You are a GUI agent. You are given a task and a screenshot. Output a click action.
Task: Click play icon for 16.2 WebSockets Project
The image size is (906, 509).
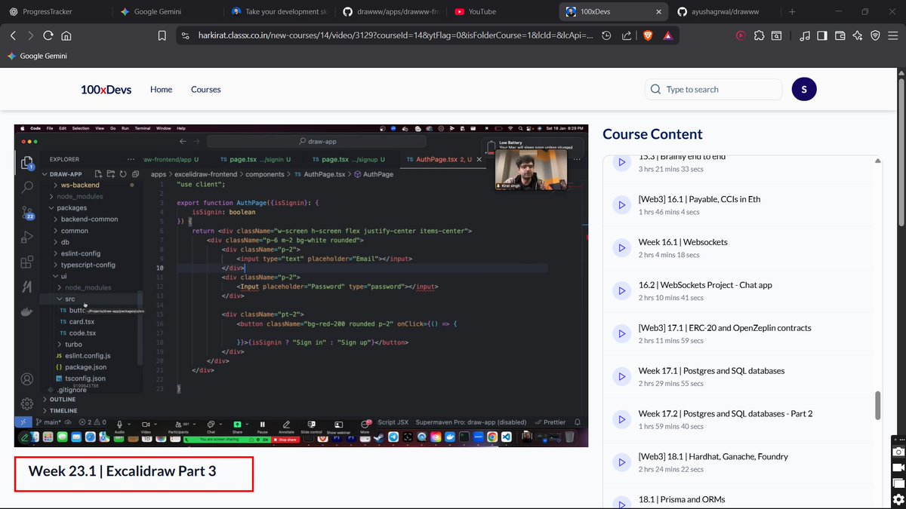621,290
